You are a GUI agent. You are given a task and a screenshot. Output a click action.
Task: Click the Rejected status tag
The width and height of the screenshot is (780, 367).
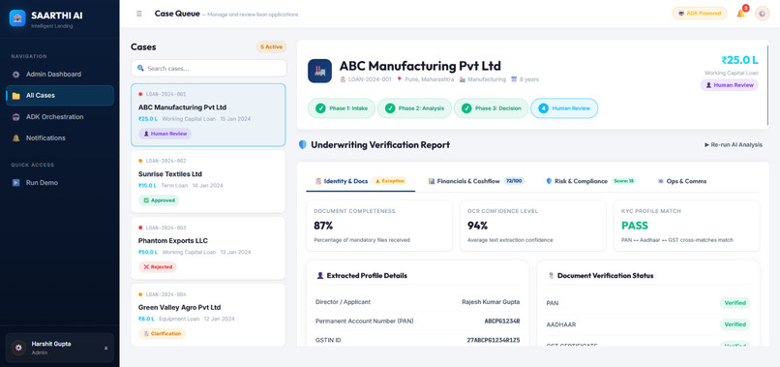coord(158,267)
